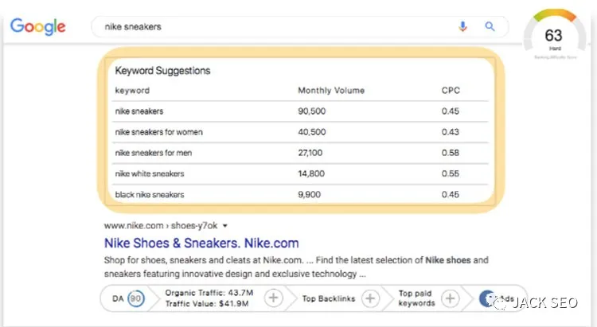The image size is (597, 327).
Task: Select the 'nike sneakers for men' keyword
Action: 154,153
